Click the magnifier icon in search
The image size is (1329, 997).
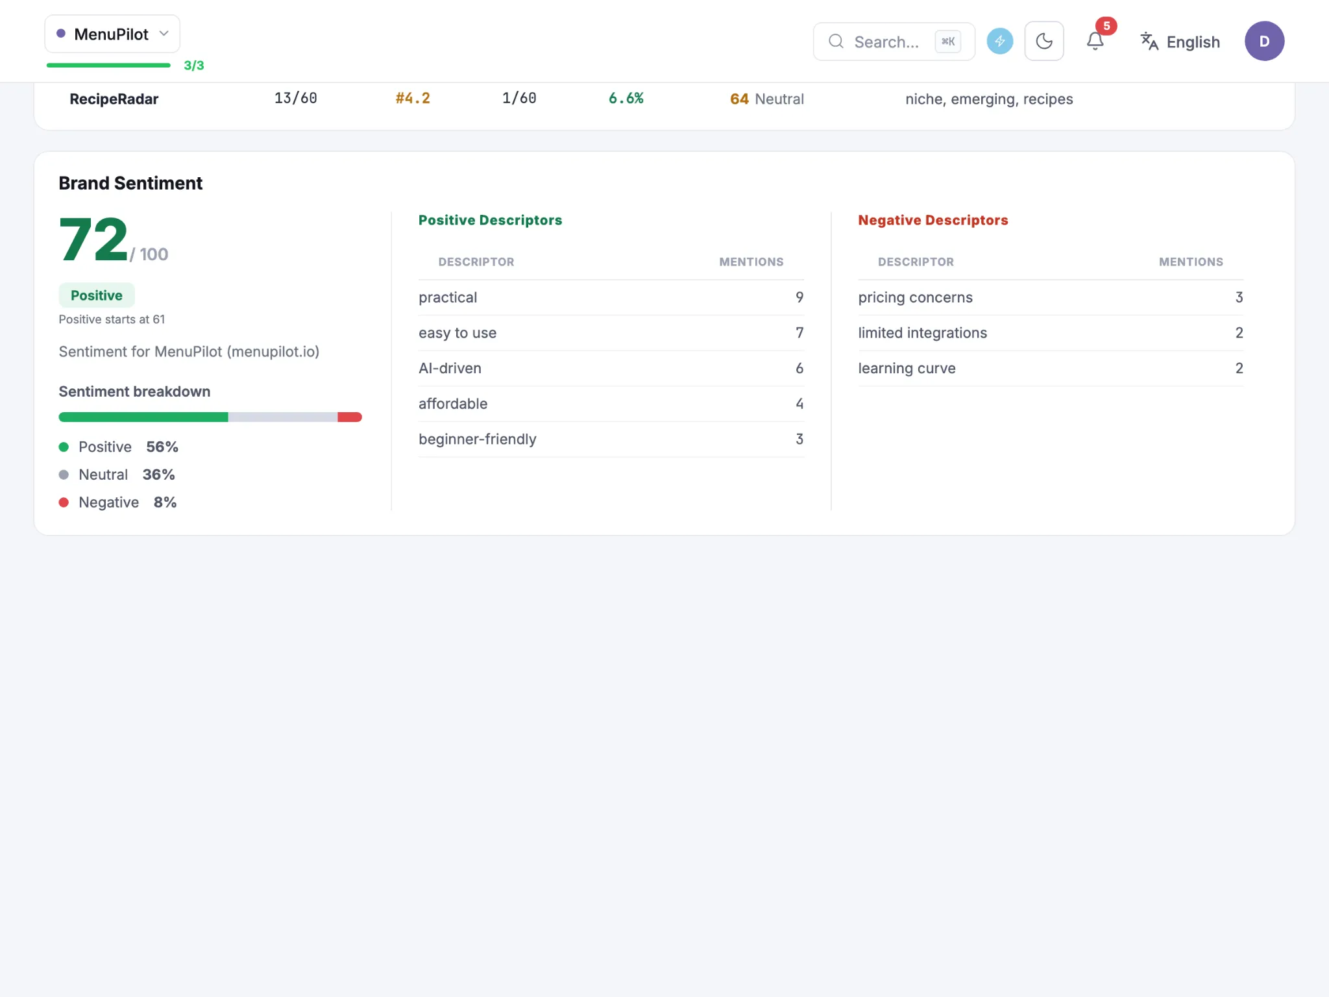tap(836, 42)
